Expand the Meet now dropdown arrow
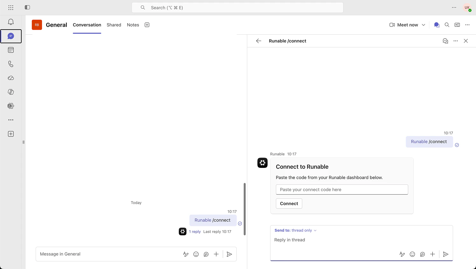This screenshot has width=476, height=269. click(423, 25)
